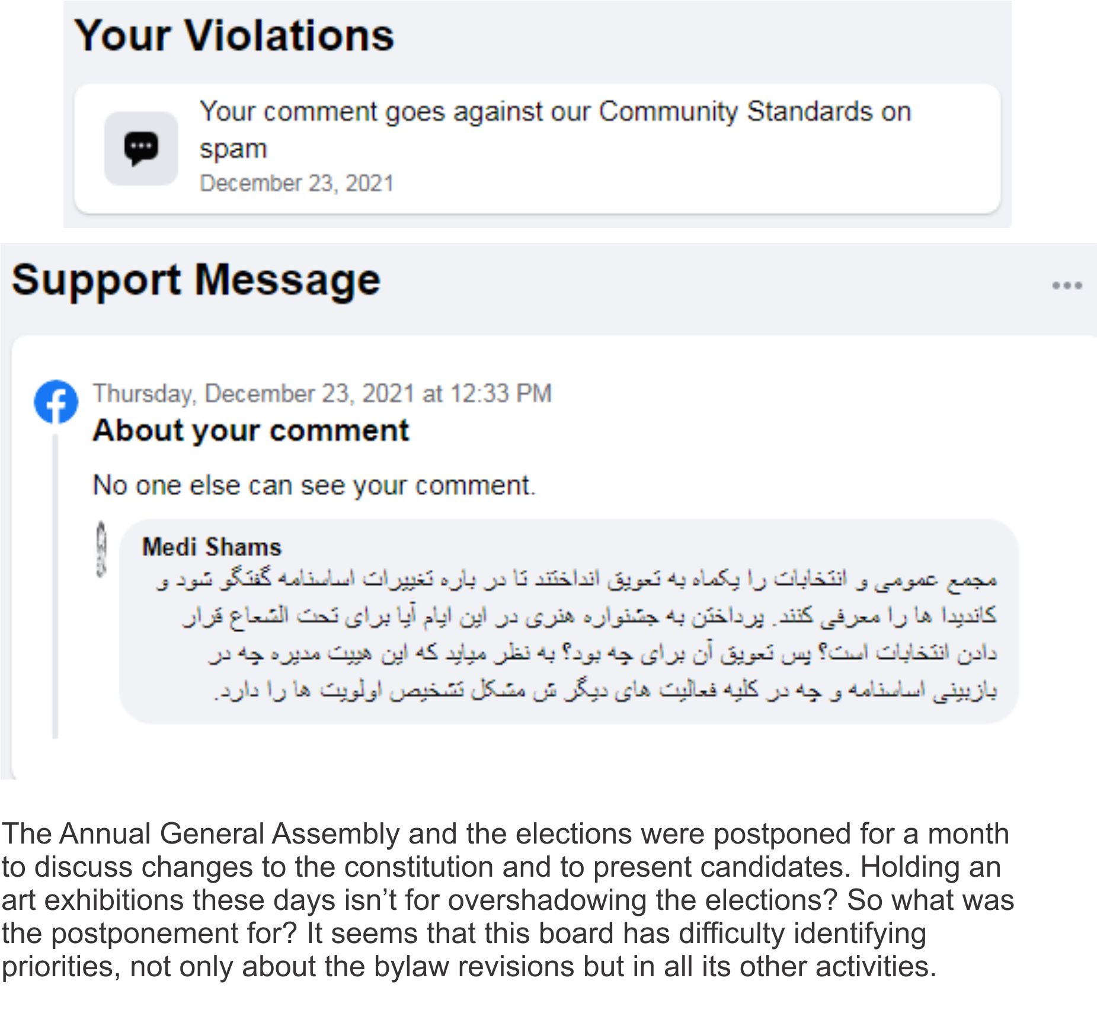Viewport: 1097px width, 1010px height.
Task: Click the first line of Persian comment text
Action: [x=575, y=580]
